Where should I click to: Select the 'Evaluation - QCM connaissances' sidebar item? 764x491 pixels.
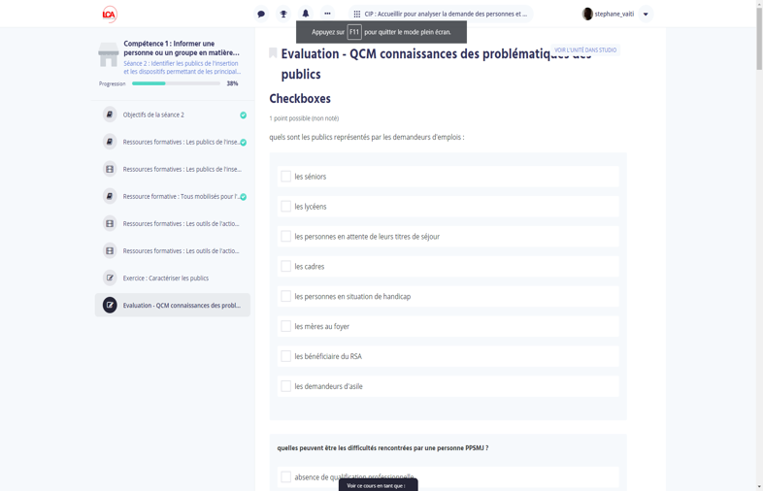coord(182,305)
